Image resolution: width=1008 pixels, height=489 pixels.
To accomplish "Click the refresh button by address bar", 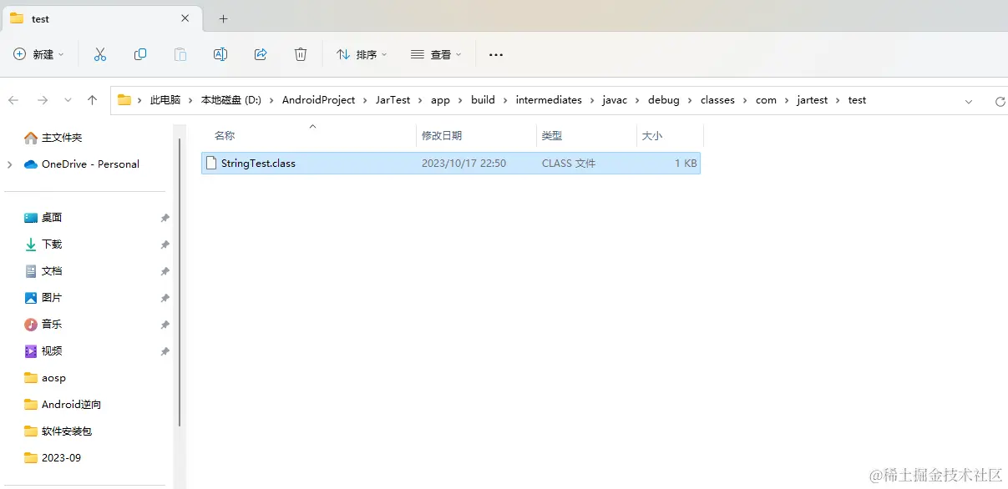I will coord(1000,101).
